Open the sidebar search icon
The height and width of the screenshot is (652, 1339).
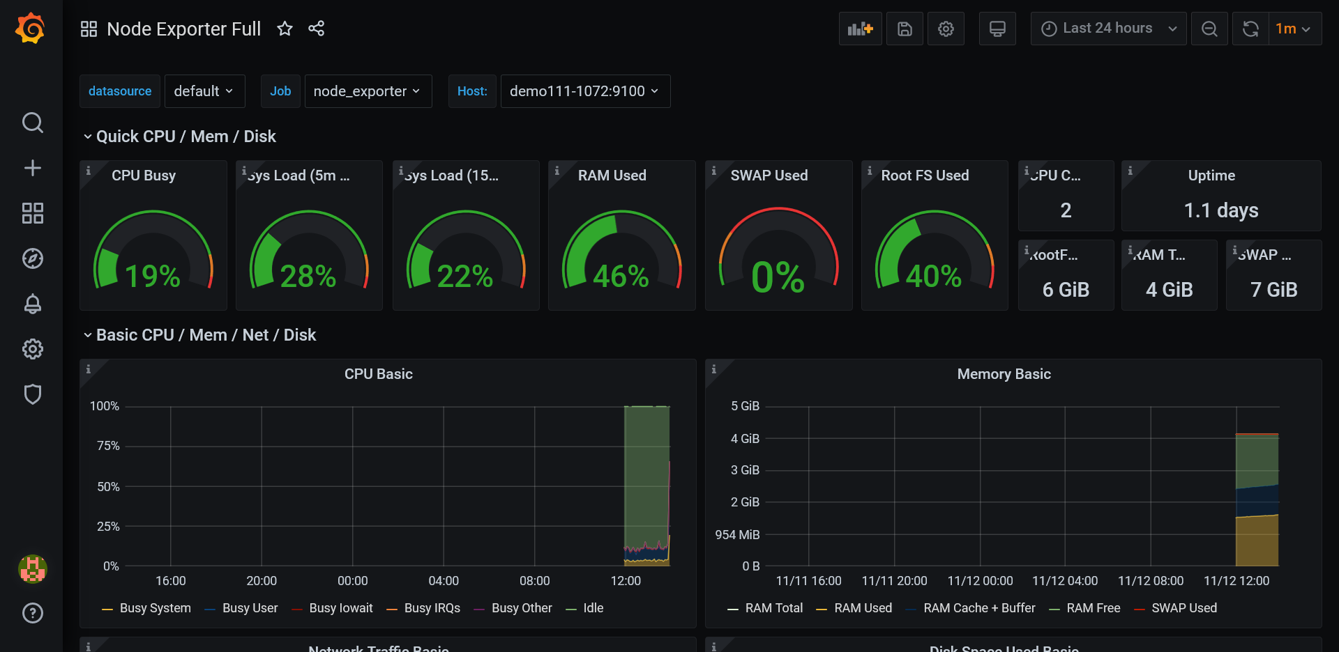coord(32,123)
